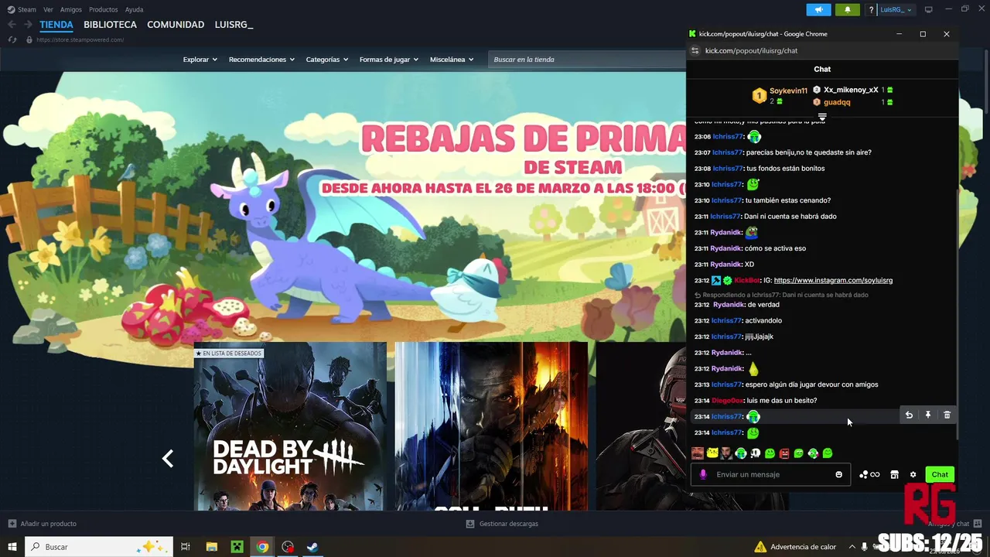Click Añadir un producto

click(x=43, y=524)
